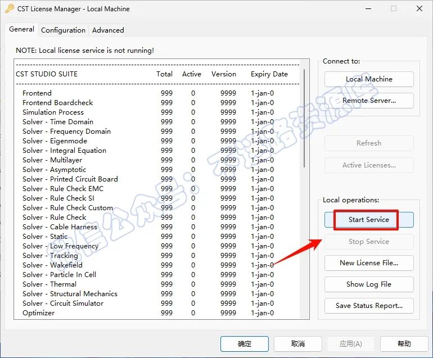433x358 pixels.
Task: Close the License Manager window
Action: 419,8
